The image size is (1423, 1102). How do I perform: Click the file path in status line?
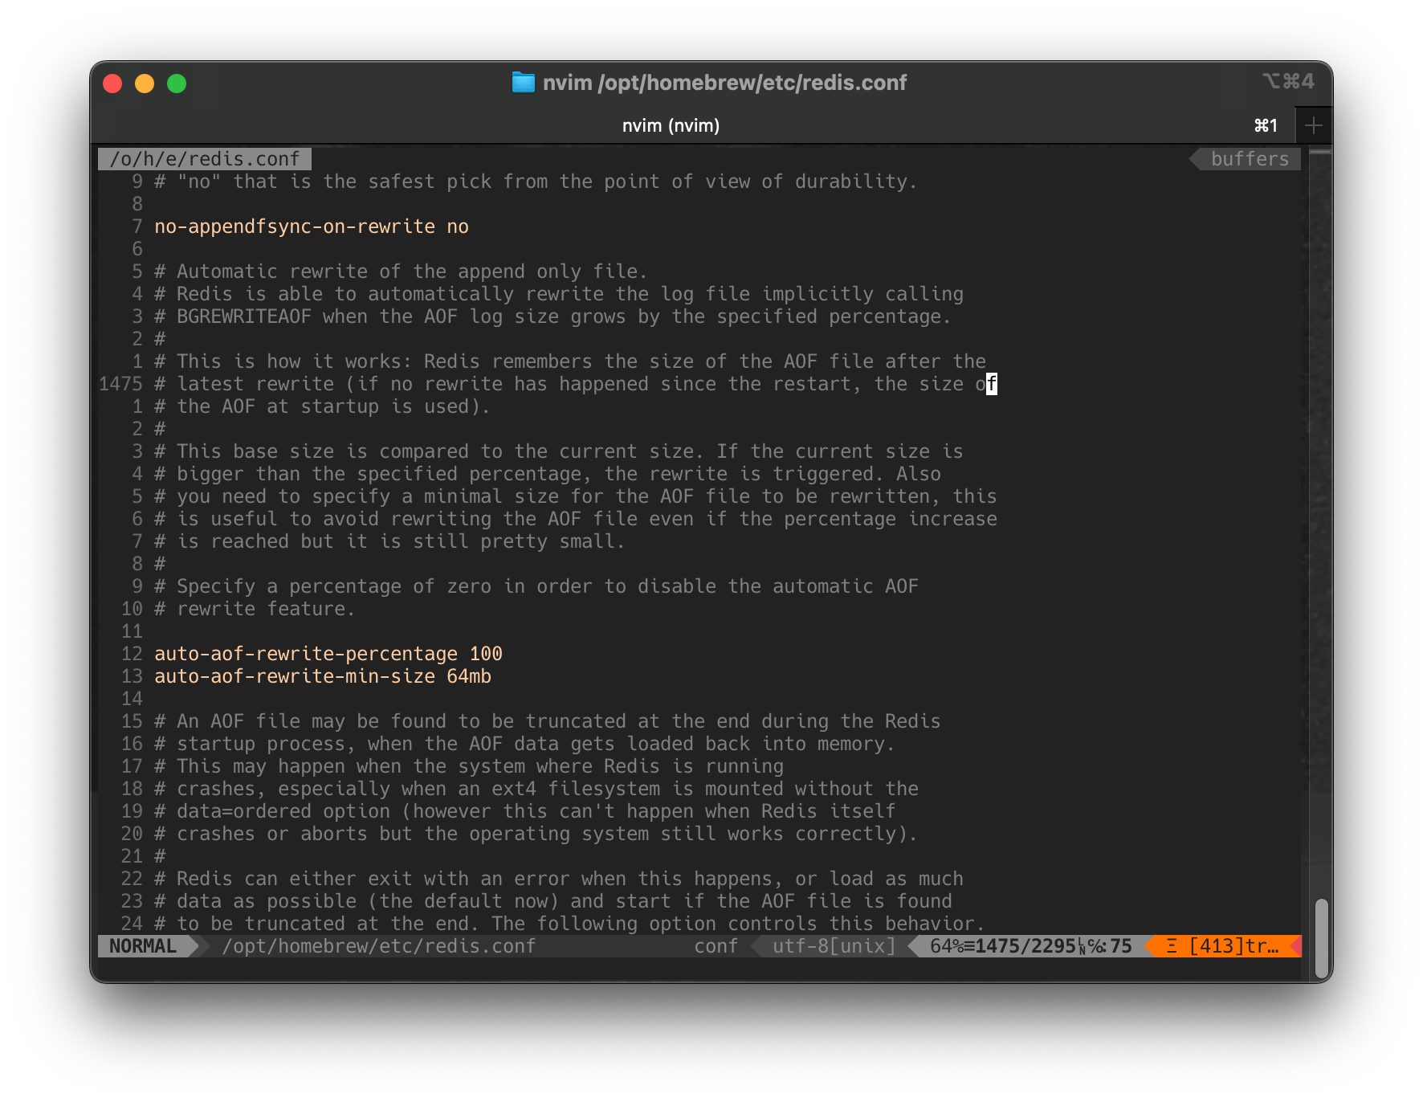378,946
